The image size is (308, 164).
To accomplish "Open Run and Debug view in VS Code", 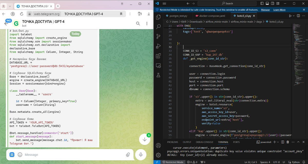I will 158,46.
